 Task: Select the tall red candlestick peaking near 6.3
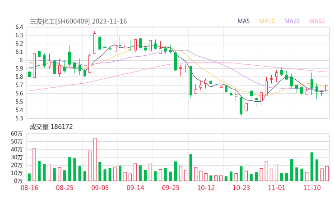95,43
